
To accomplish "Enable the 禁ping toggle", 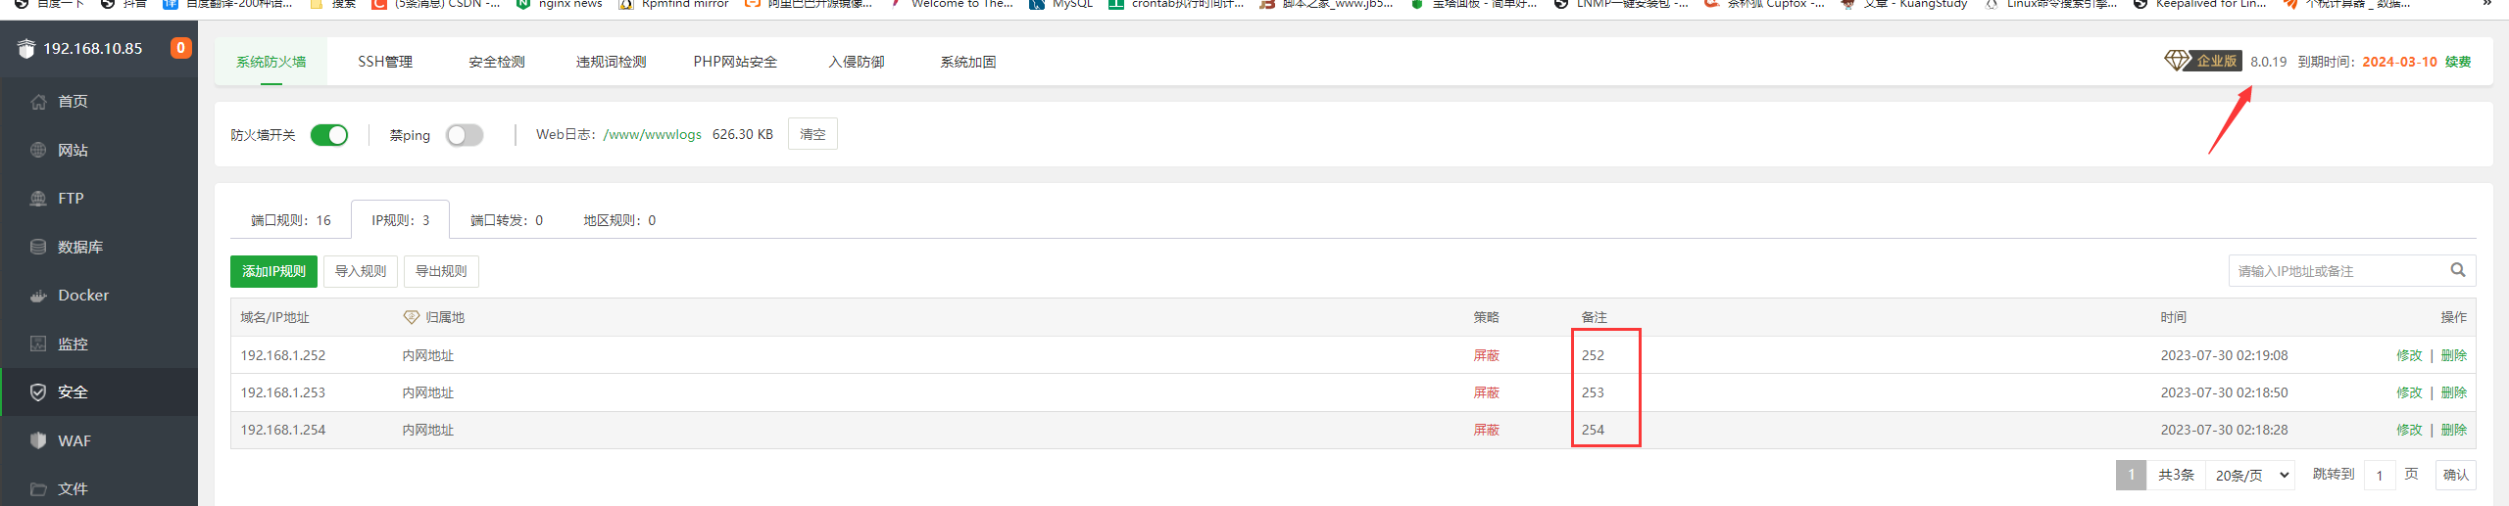I will pyautogui.click(x=465, y=135).
